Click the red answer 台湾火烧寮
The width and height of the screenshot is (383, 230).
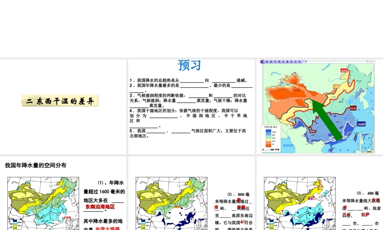[108, 228]
